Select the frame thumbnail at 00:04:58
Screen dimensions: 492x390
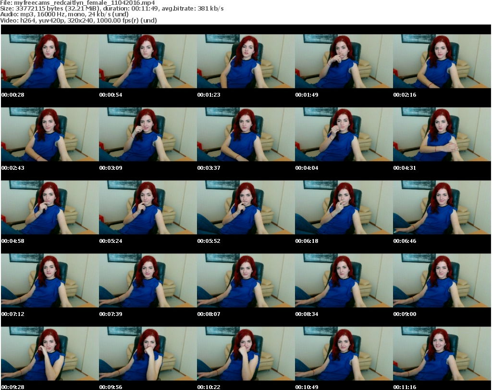point(50,208)
